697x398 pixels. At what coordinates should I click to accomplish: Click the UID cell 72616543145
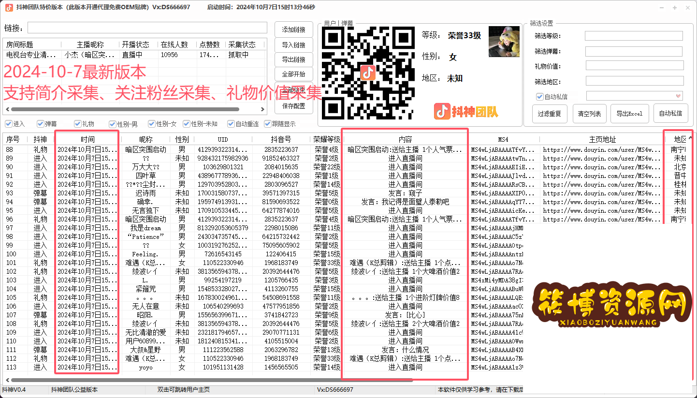[x=223, y=254]
